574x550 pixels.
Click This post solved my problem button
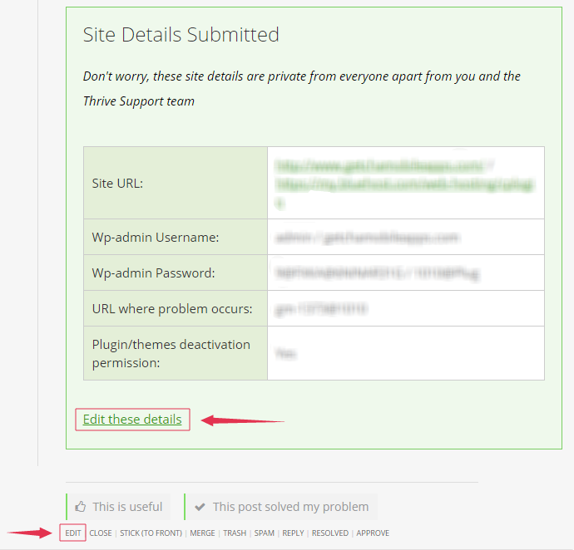pos(281,507)
